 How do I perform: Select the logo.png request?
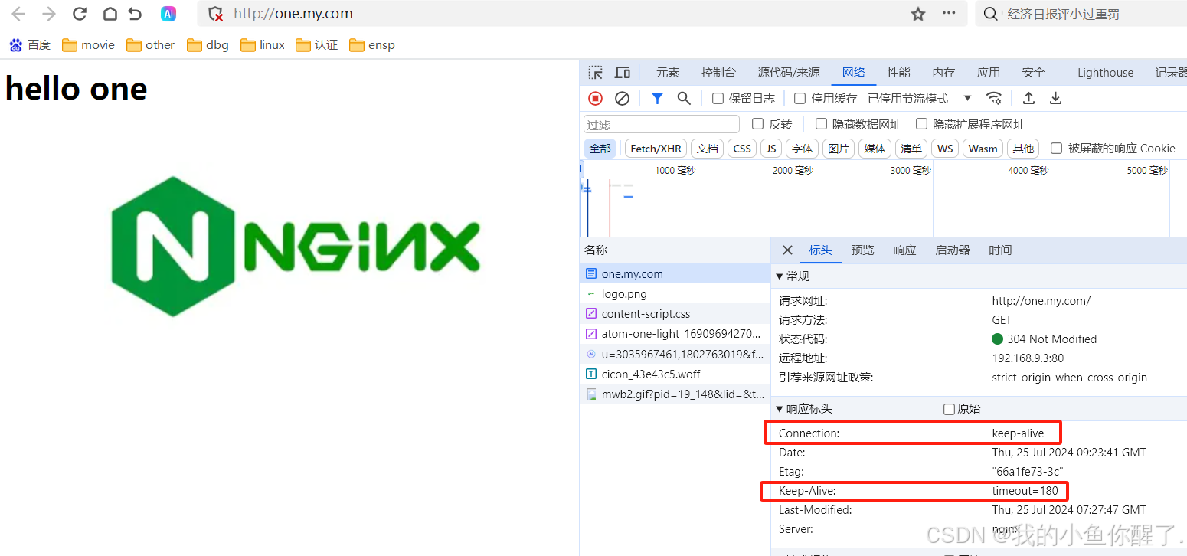pos(675,293)
